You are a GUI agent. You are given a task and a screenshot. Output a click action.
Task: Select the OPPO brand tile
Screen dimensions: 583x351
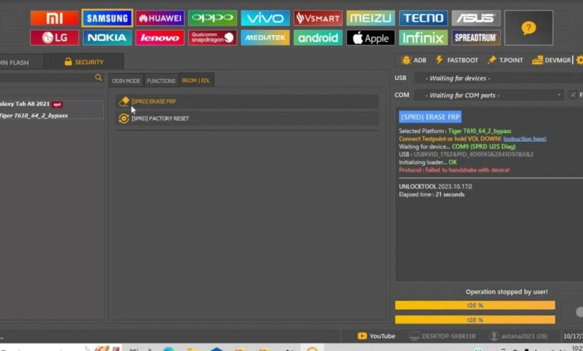click(213, 18)
